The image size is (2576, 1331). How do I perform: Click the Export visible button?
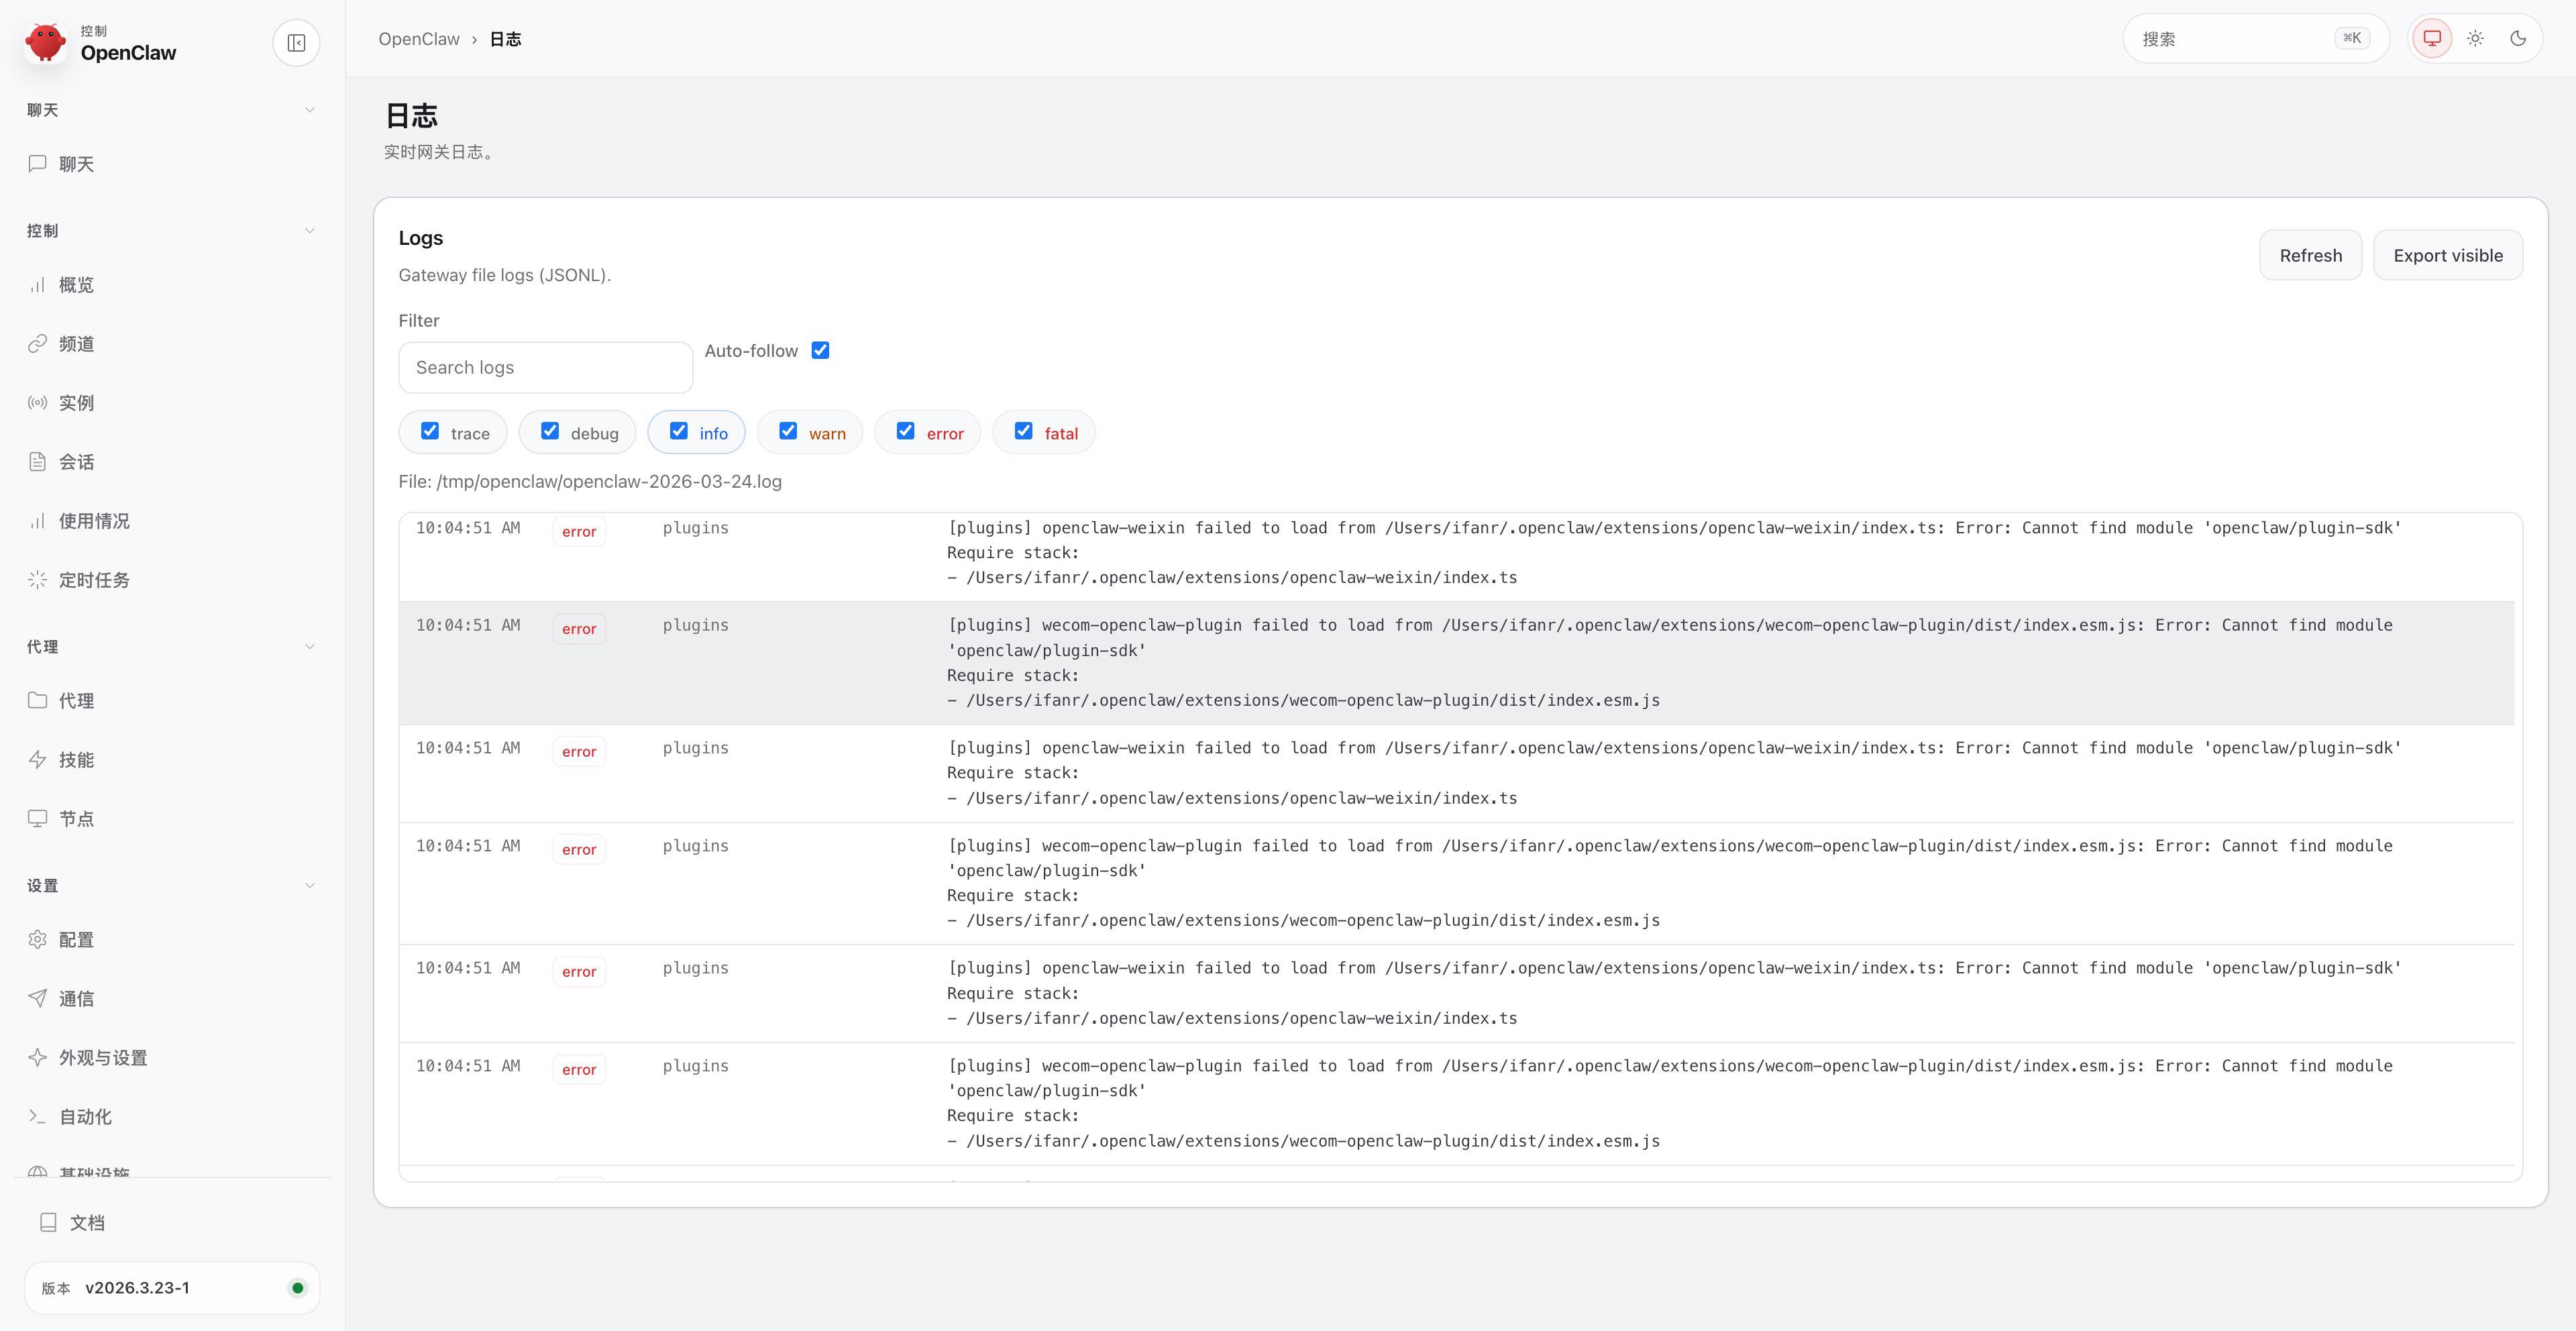click(2447, 255)
